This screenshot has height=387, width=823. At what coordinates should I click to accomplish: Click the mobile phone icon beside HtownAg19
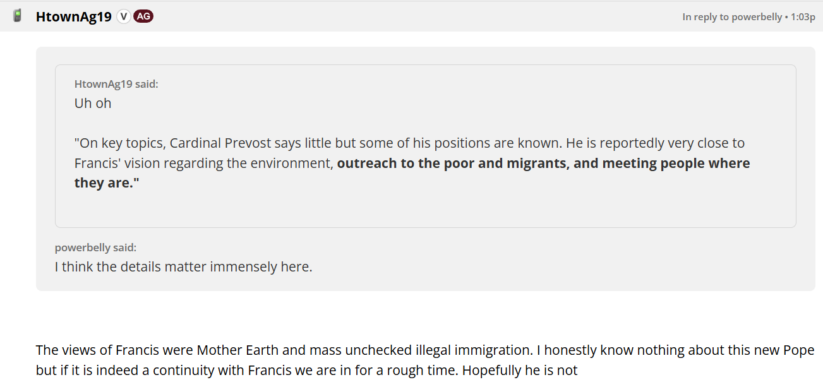[x=18, y=16]
